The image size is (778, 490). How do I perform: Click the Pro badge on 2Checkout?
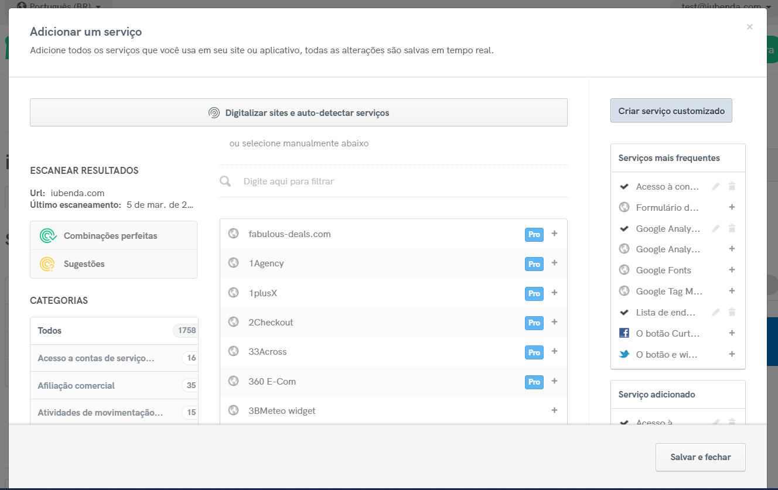tap(534, 323)
